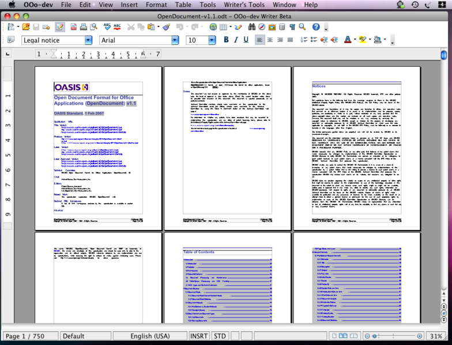This screenshot has height=345, width=452.
Task: Click INSRT insert mode in status bar
Action: click(x=199, y=336)
